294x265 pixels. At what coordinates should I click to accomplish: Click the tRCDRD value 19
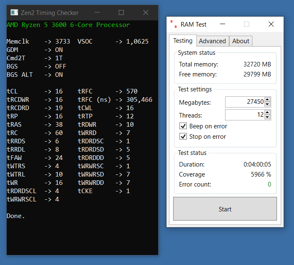point(59,108)
